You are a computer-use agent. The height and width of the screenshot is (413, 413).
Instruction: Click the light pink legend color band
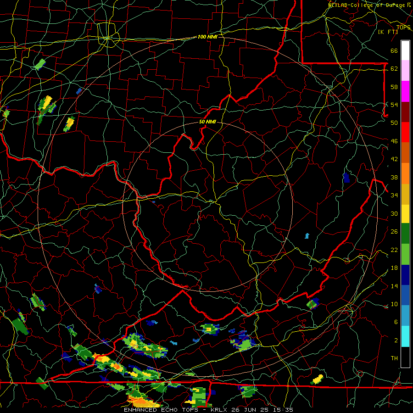(405, 71)
